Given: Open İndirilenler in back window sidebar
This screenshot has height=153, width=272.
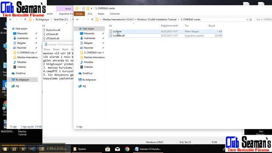Looking at the screenshot, I should pyautogui.click(x=23, y=38).
